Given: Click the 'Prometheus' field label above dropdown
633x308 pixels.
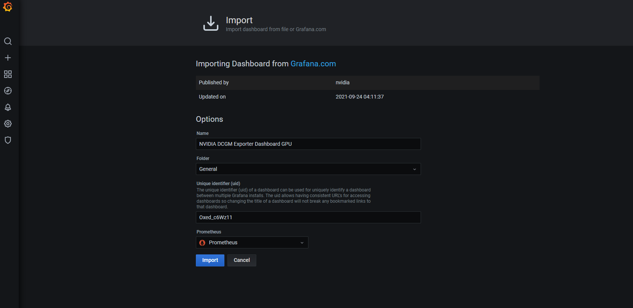Looking at the screenshot, I should tap(209, 232).
